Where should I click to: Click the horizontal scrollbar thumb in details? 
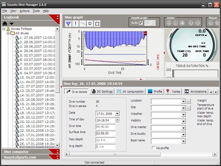coord(115,154)
